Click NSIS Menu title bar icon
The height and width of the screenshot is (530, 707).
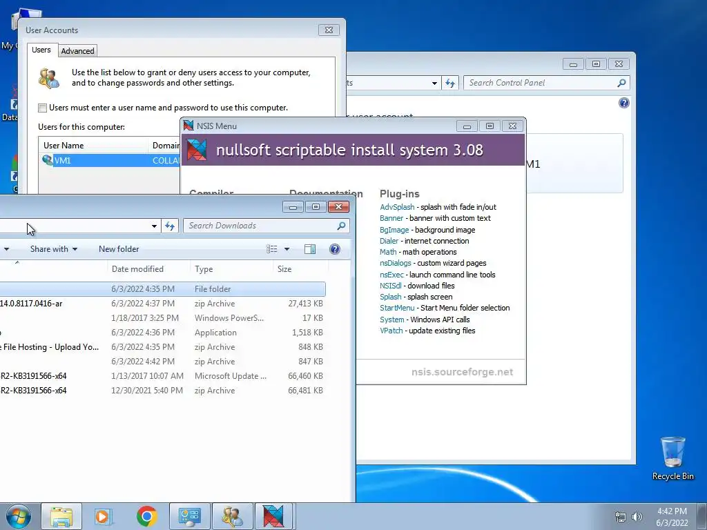[x=188, y=126]
